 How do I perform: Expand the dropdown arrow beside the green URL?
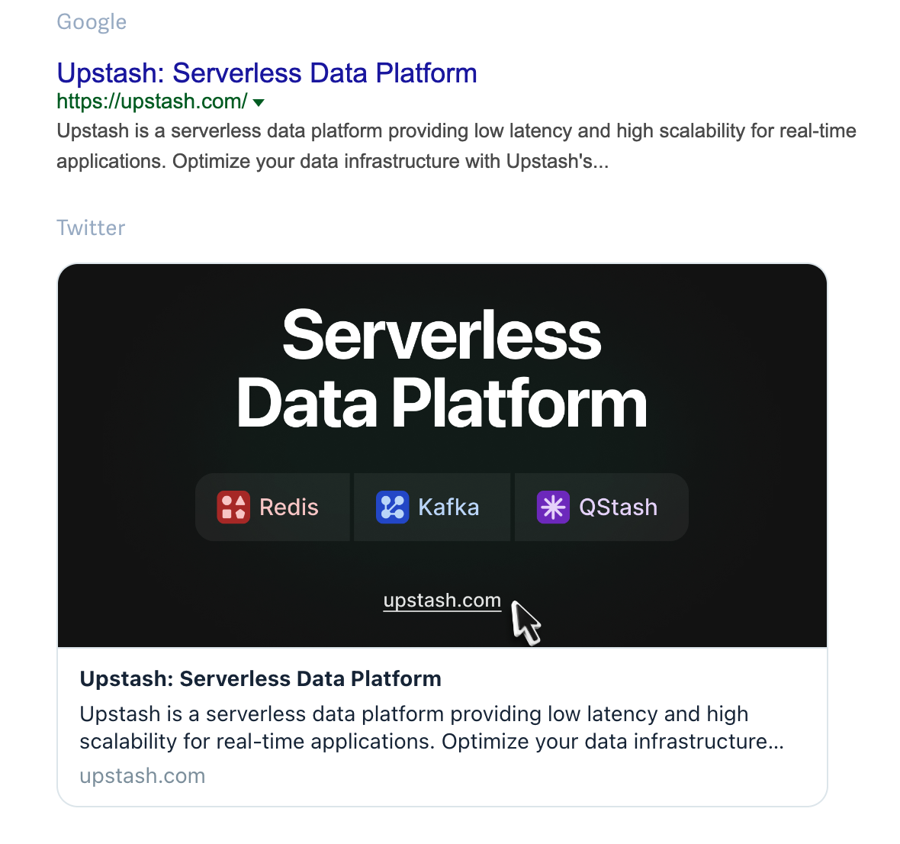[x=259, y=102]
